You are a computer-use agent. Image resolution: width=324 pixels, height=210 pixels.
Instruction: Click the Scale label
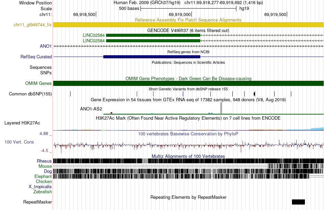coord(46,9)
